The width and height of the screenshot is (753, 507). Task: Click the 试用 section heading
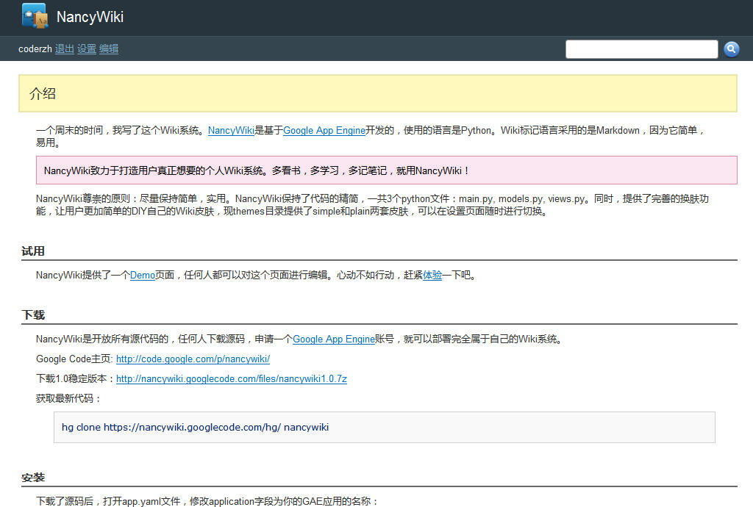[33, 251]
